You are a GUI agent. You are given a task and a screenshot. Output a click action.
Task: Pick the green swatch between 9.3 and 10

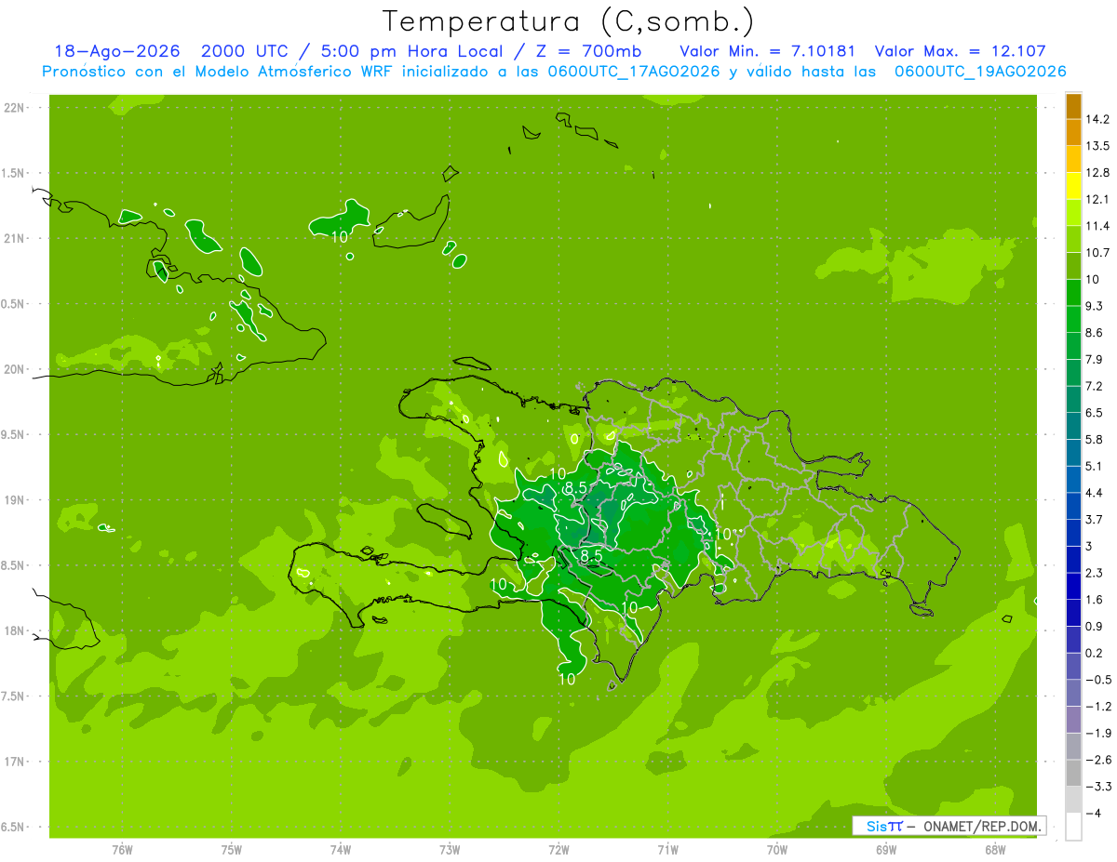1073,293
